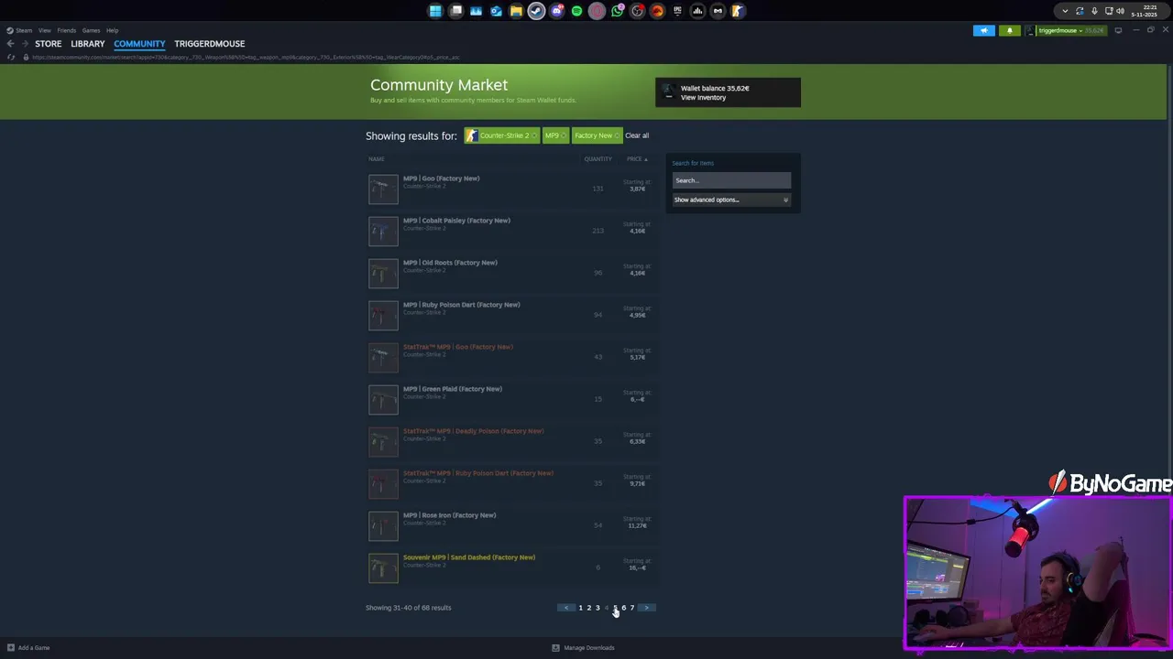Screen dimensions: 1173x659
Task: Click the volume speaker icon in system tray
Action: 1122,11
